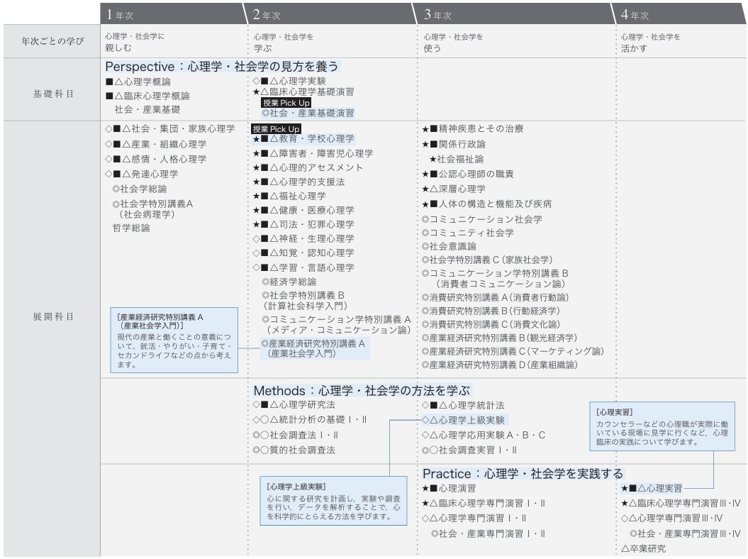Click the course "哲学総論"
The image size is (748, 559).
tap(131, 228)
